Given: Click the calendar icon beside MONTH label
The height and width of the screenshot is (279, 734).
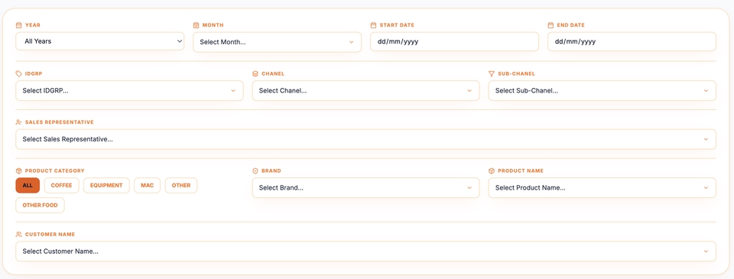Looking at the screenshot, I should click(x=196, y=25).
